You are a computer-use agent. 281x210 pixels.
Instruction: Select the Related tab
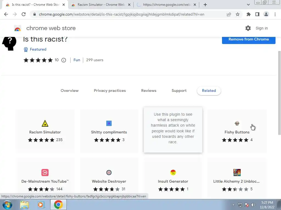(x=209, y=91)
